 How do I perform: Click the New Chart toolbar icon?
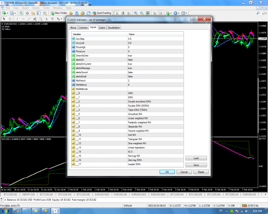coord(4,13)
